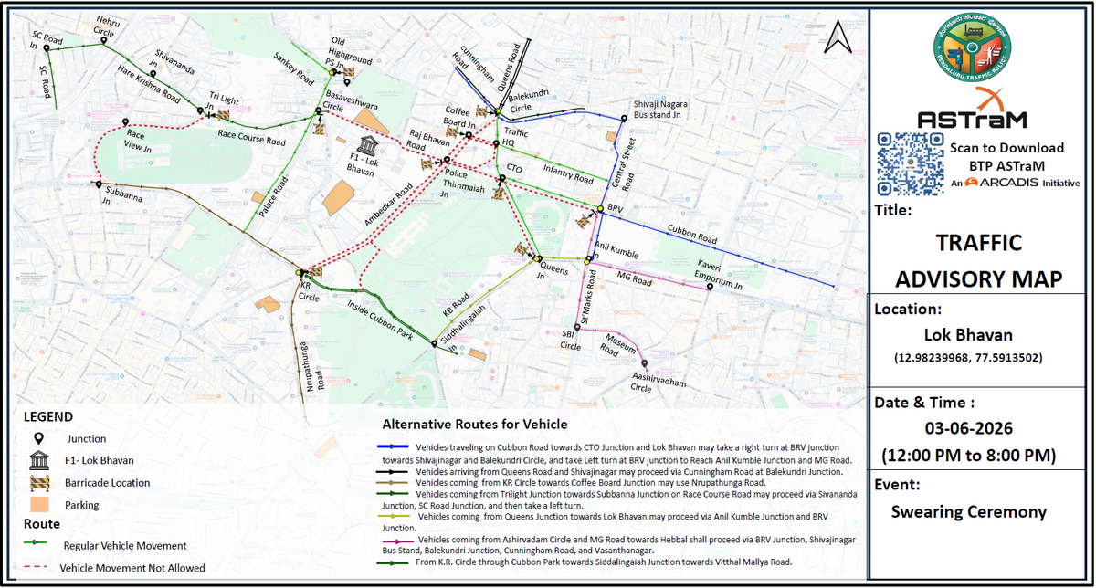Click the time '(12:00 PM to 8:00 PM)'
Image resolution: width=1096 pixels, height=588 pixels.
point(970,456)
